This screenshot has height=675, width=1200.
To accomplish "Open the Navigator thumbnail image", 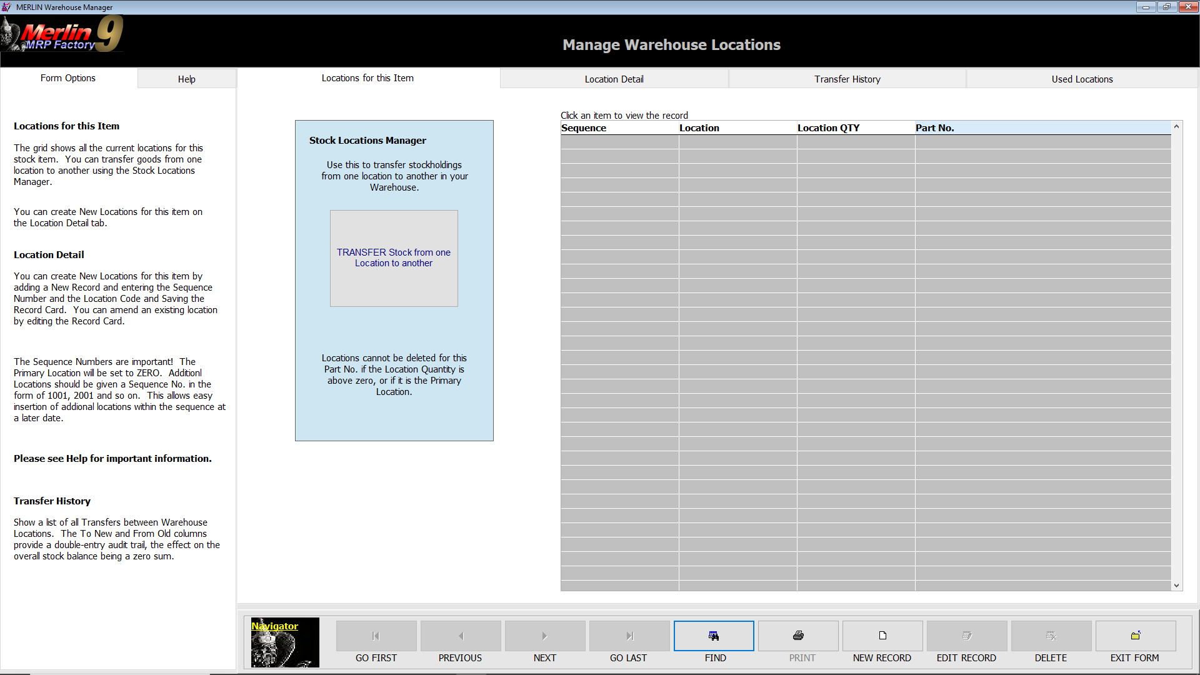I will [x=285, y=642].
